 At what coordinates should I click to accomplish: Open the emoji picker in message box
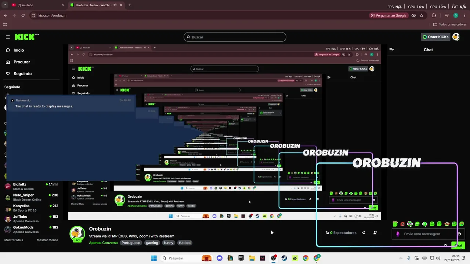click(x=459, y=234)
